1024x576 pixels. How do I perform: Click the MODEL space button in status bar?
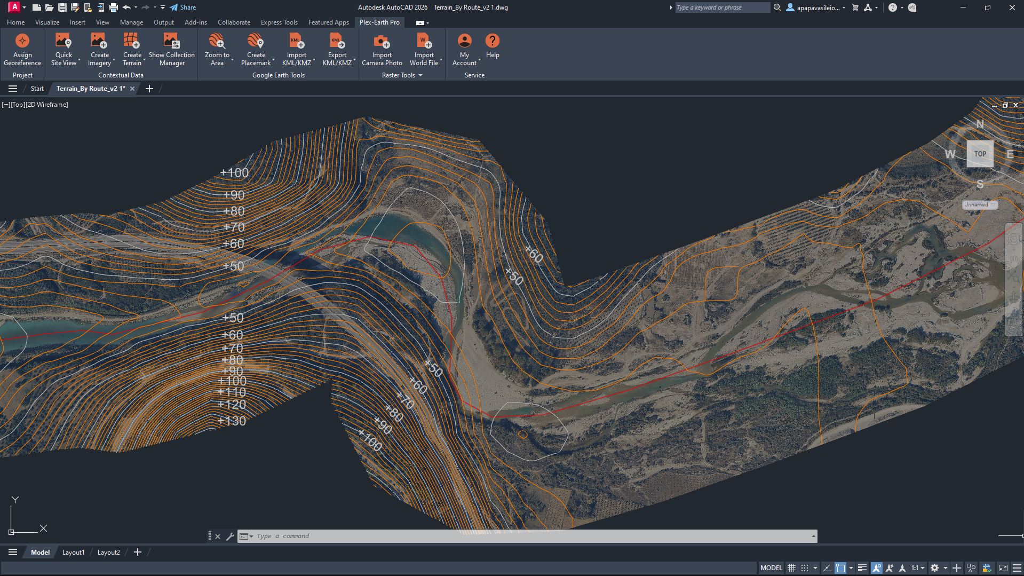coord(771,568)
